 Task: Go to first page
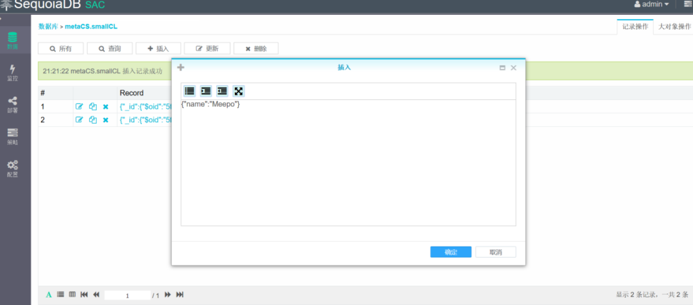tap(84, 294)
